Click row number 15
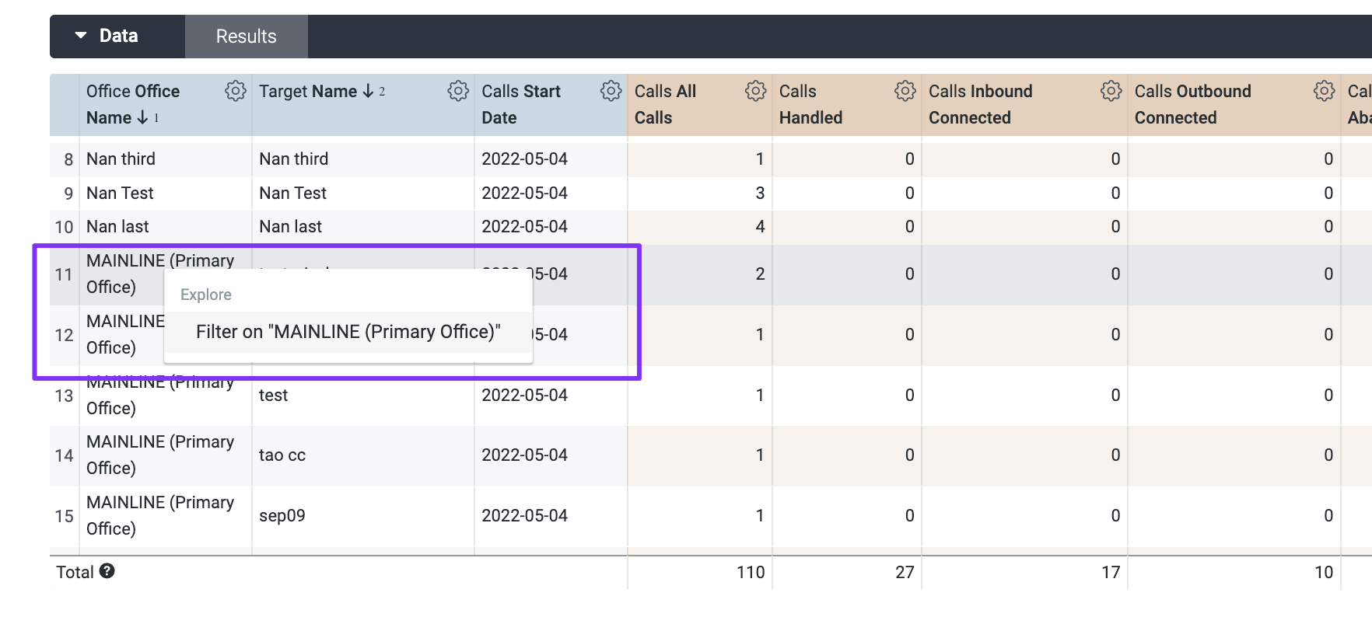 pyautogui.click(x=64, y=516)
